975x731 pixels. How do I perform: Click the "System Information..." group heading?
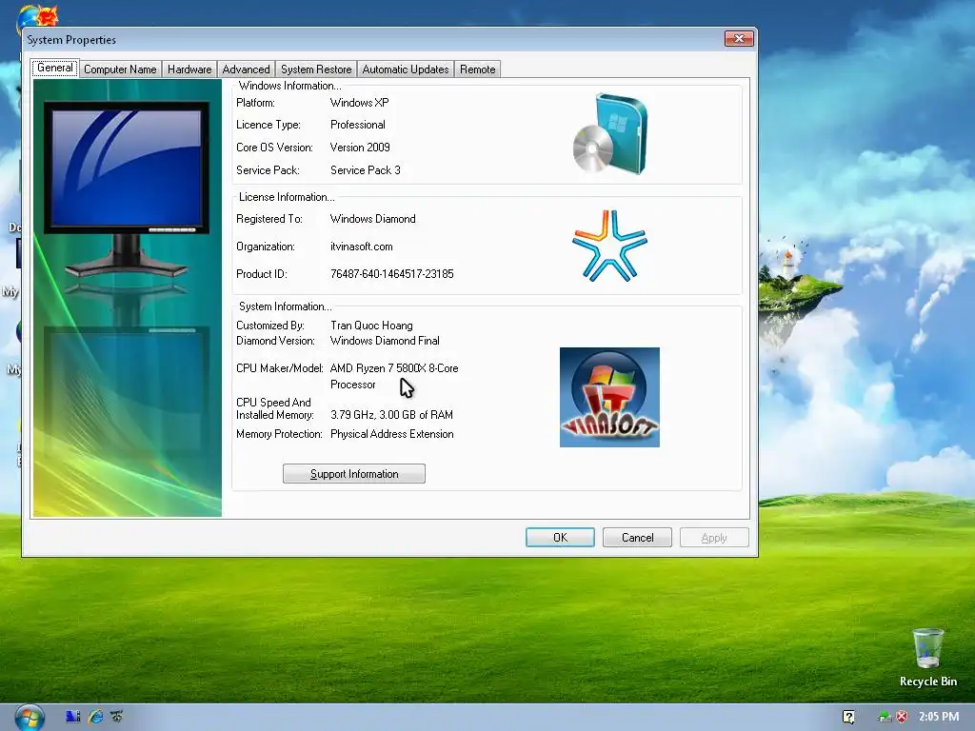286,306
